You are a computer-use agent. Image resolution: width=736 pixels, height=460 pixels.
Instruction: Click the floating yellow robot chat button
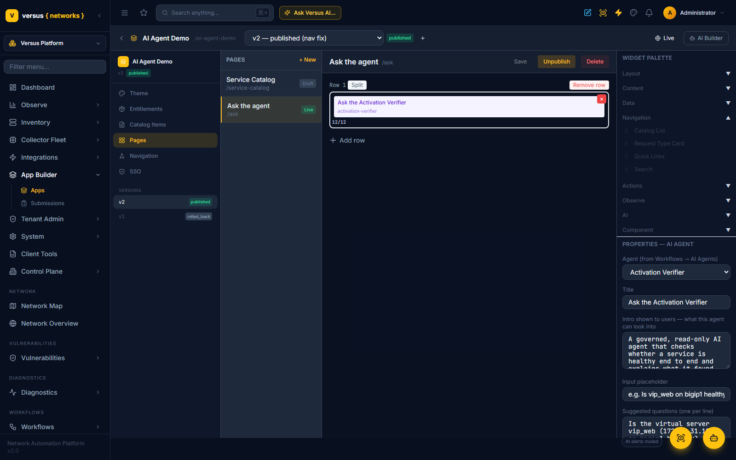coord(714,438)
